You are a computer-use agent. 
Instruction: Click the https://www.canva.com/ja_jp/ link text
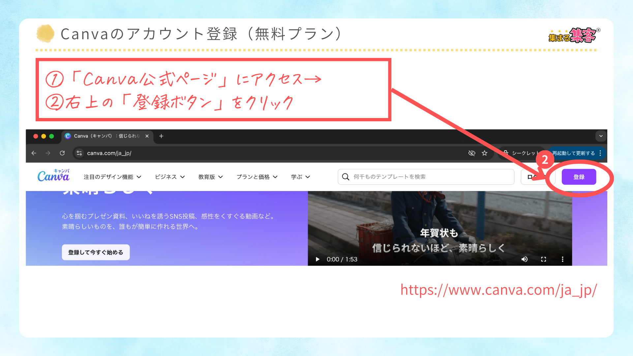(498, 290)
